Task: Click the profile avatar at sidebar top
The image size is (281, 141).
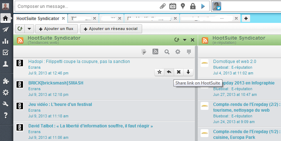Action: point(5,6)
